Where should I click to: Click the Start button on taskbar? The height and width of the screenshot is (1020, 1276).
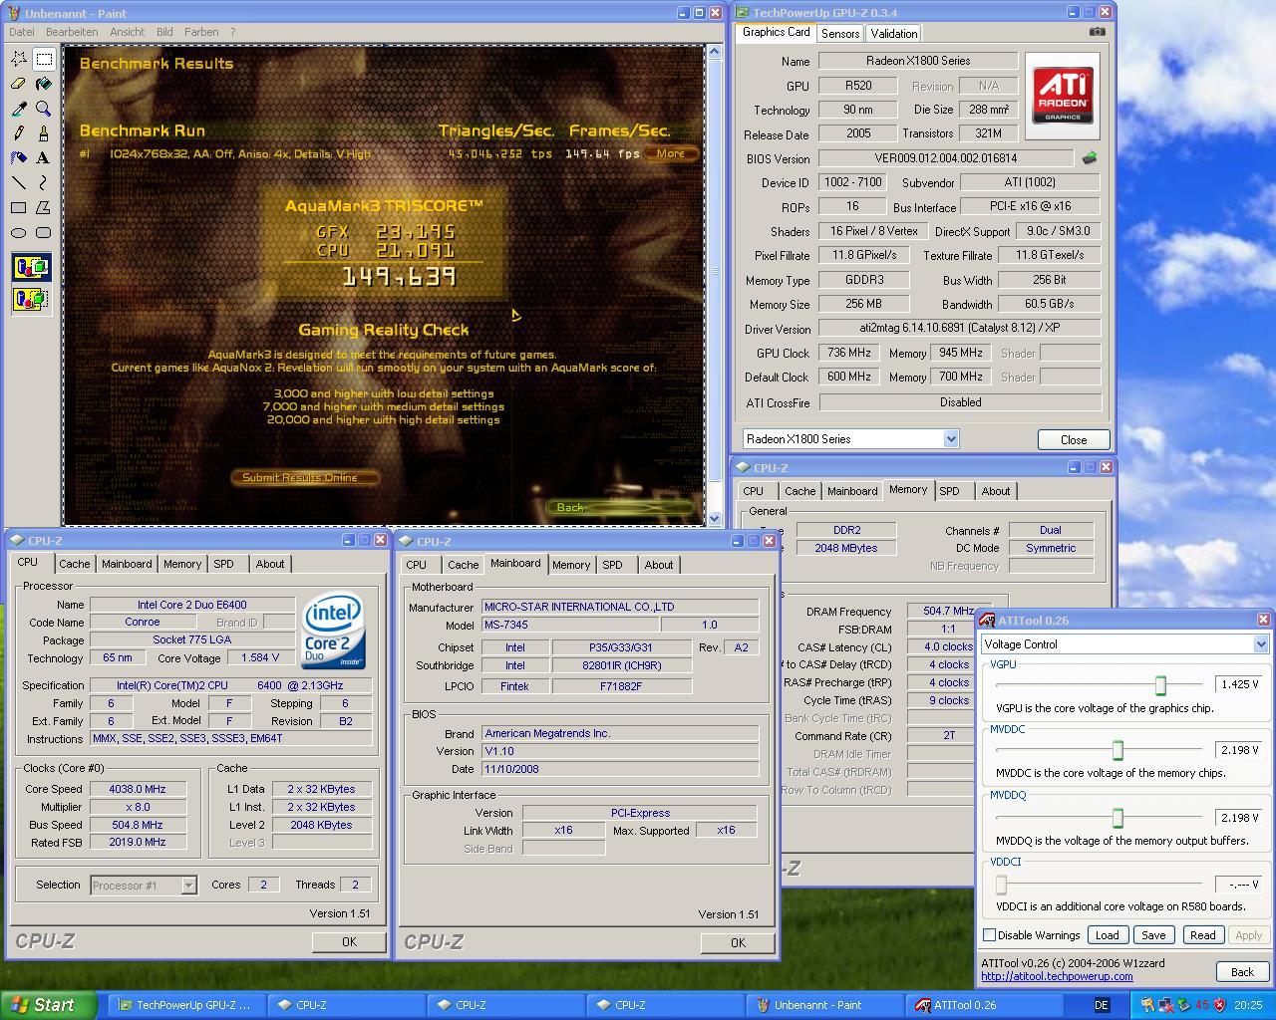(48, 1005)
